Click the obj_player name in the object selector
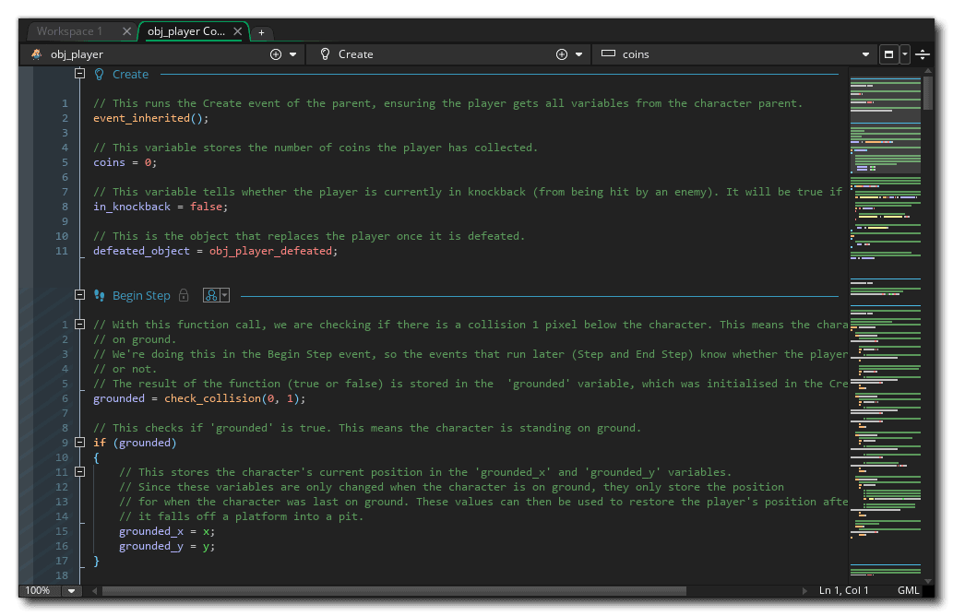The height and width of the screenshot is (616, 953). pyautogui.click(x=77, y=54)
